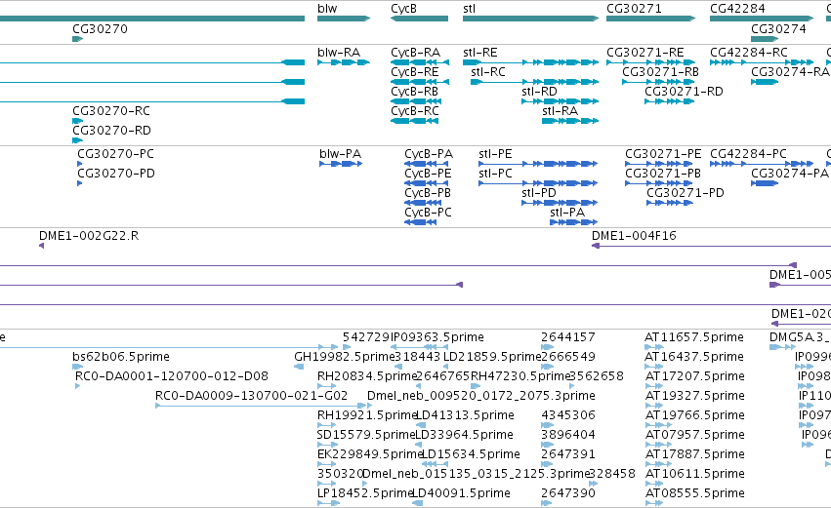Click the RC0-DA0001-120700-012-D08 EST label
This screenshot has height=508, width=831.
[x=172, y=376]
